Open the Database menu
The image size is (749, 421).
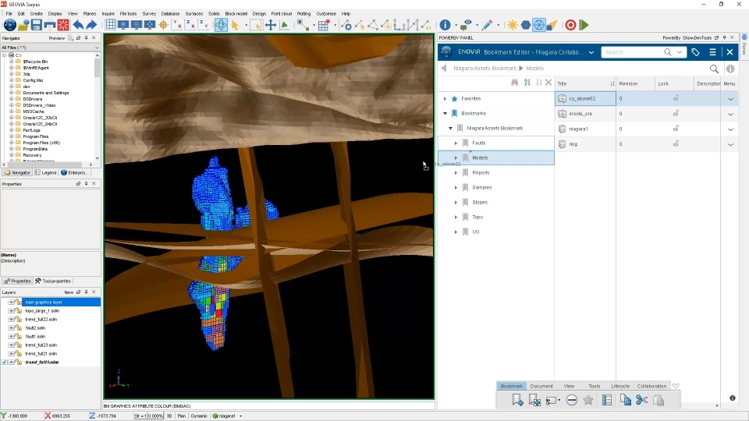(x=170, y=14)
